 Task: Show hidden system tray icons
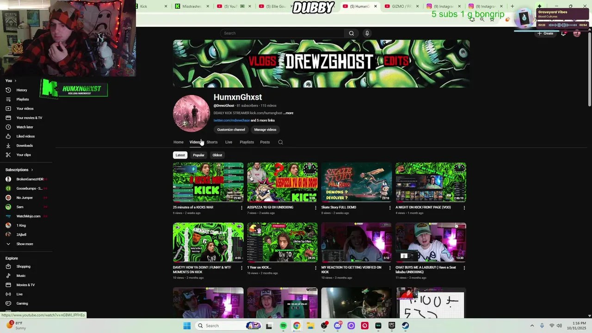(x=532, y=326)
